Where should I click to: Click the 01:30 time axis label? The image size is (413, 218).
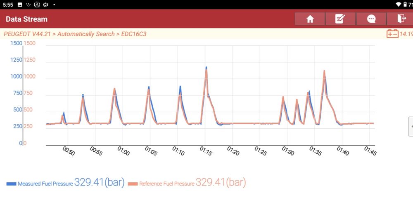point(288,151)
